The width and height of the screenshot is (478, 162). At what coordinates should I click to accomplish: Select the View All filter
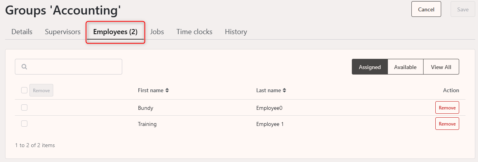(441, 67)
